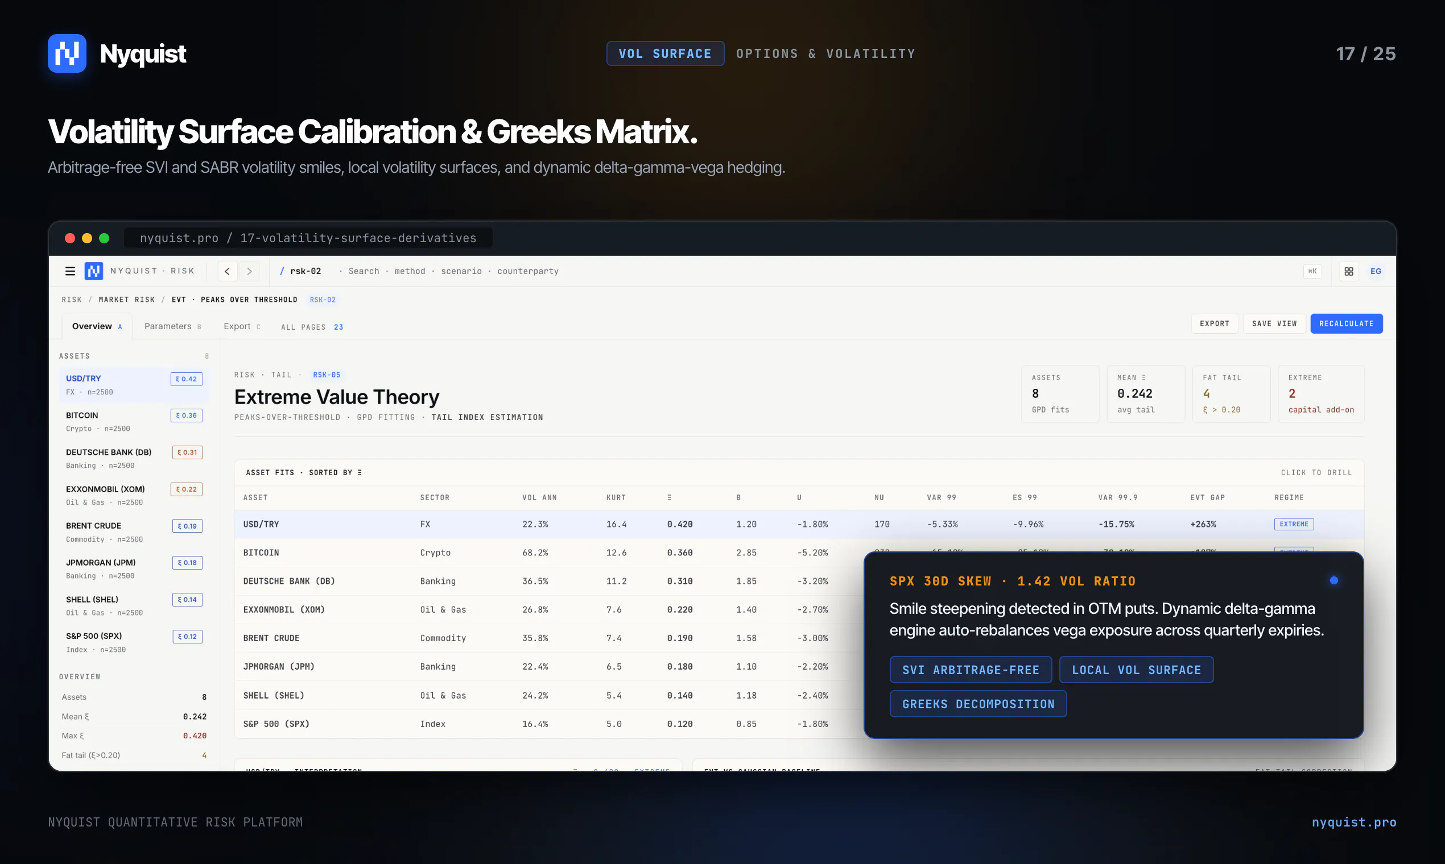Click the Nyquist Risk logo icon
1445x864 pixels.
coord(94,271)
